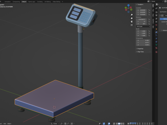Lock the Scale Y value
The height and width of the screenshot is (125, 167).
coord(149,33)
